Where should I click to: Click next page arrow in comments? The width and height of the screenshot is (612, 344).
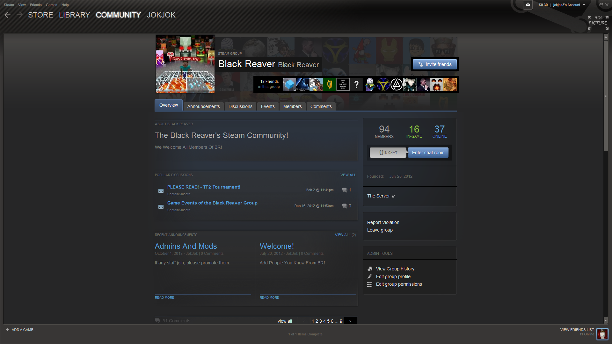point(350,321)
